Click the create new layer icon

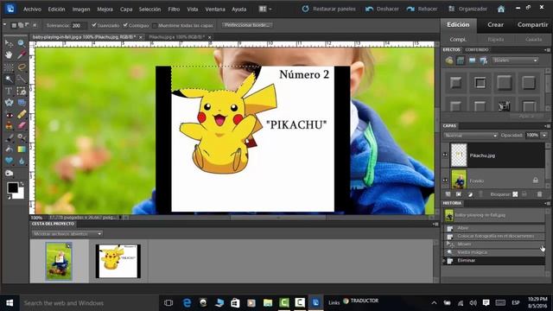point(448,194)
